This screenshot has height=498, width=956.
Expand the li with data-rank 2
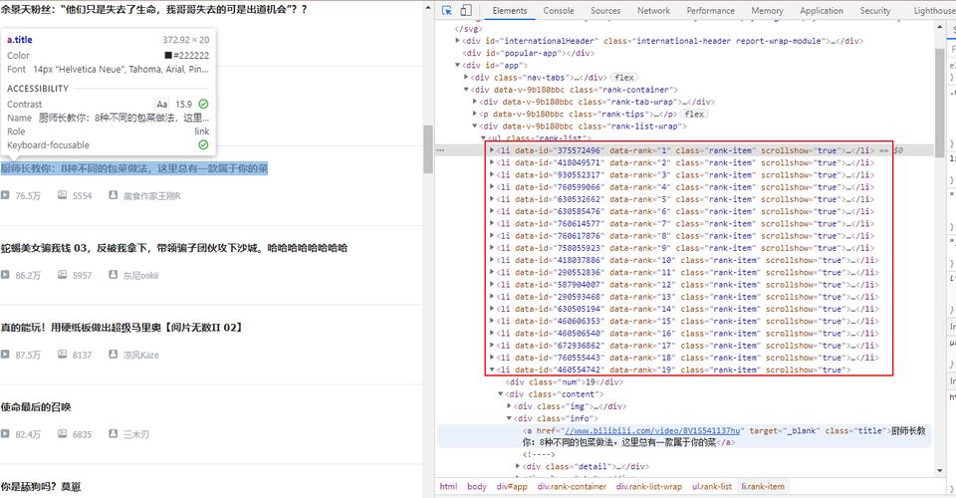492,162
